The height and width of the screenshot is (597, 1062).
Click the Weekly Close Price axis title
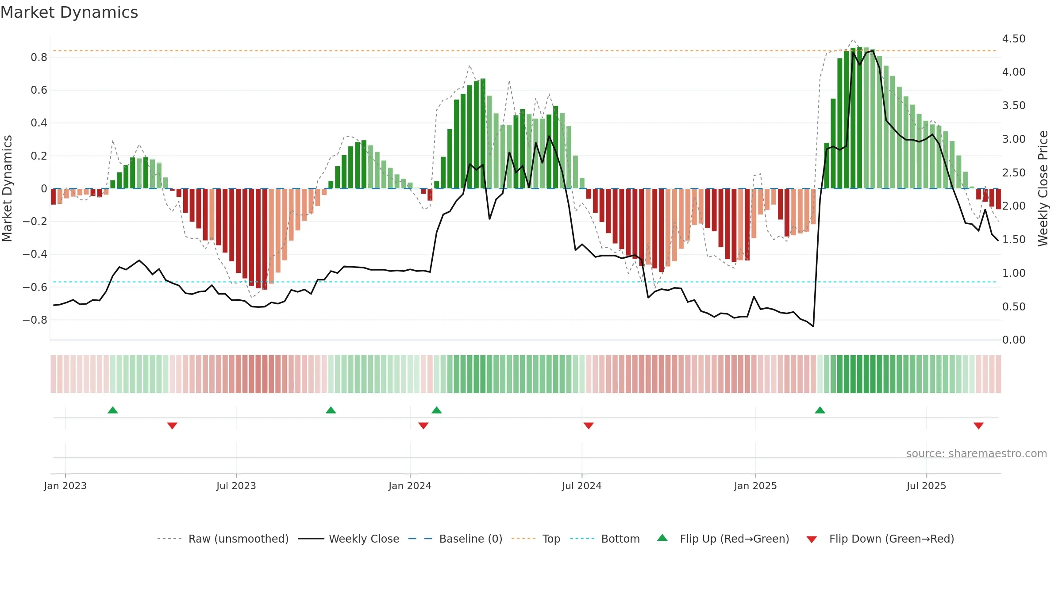point(1043,188)
